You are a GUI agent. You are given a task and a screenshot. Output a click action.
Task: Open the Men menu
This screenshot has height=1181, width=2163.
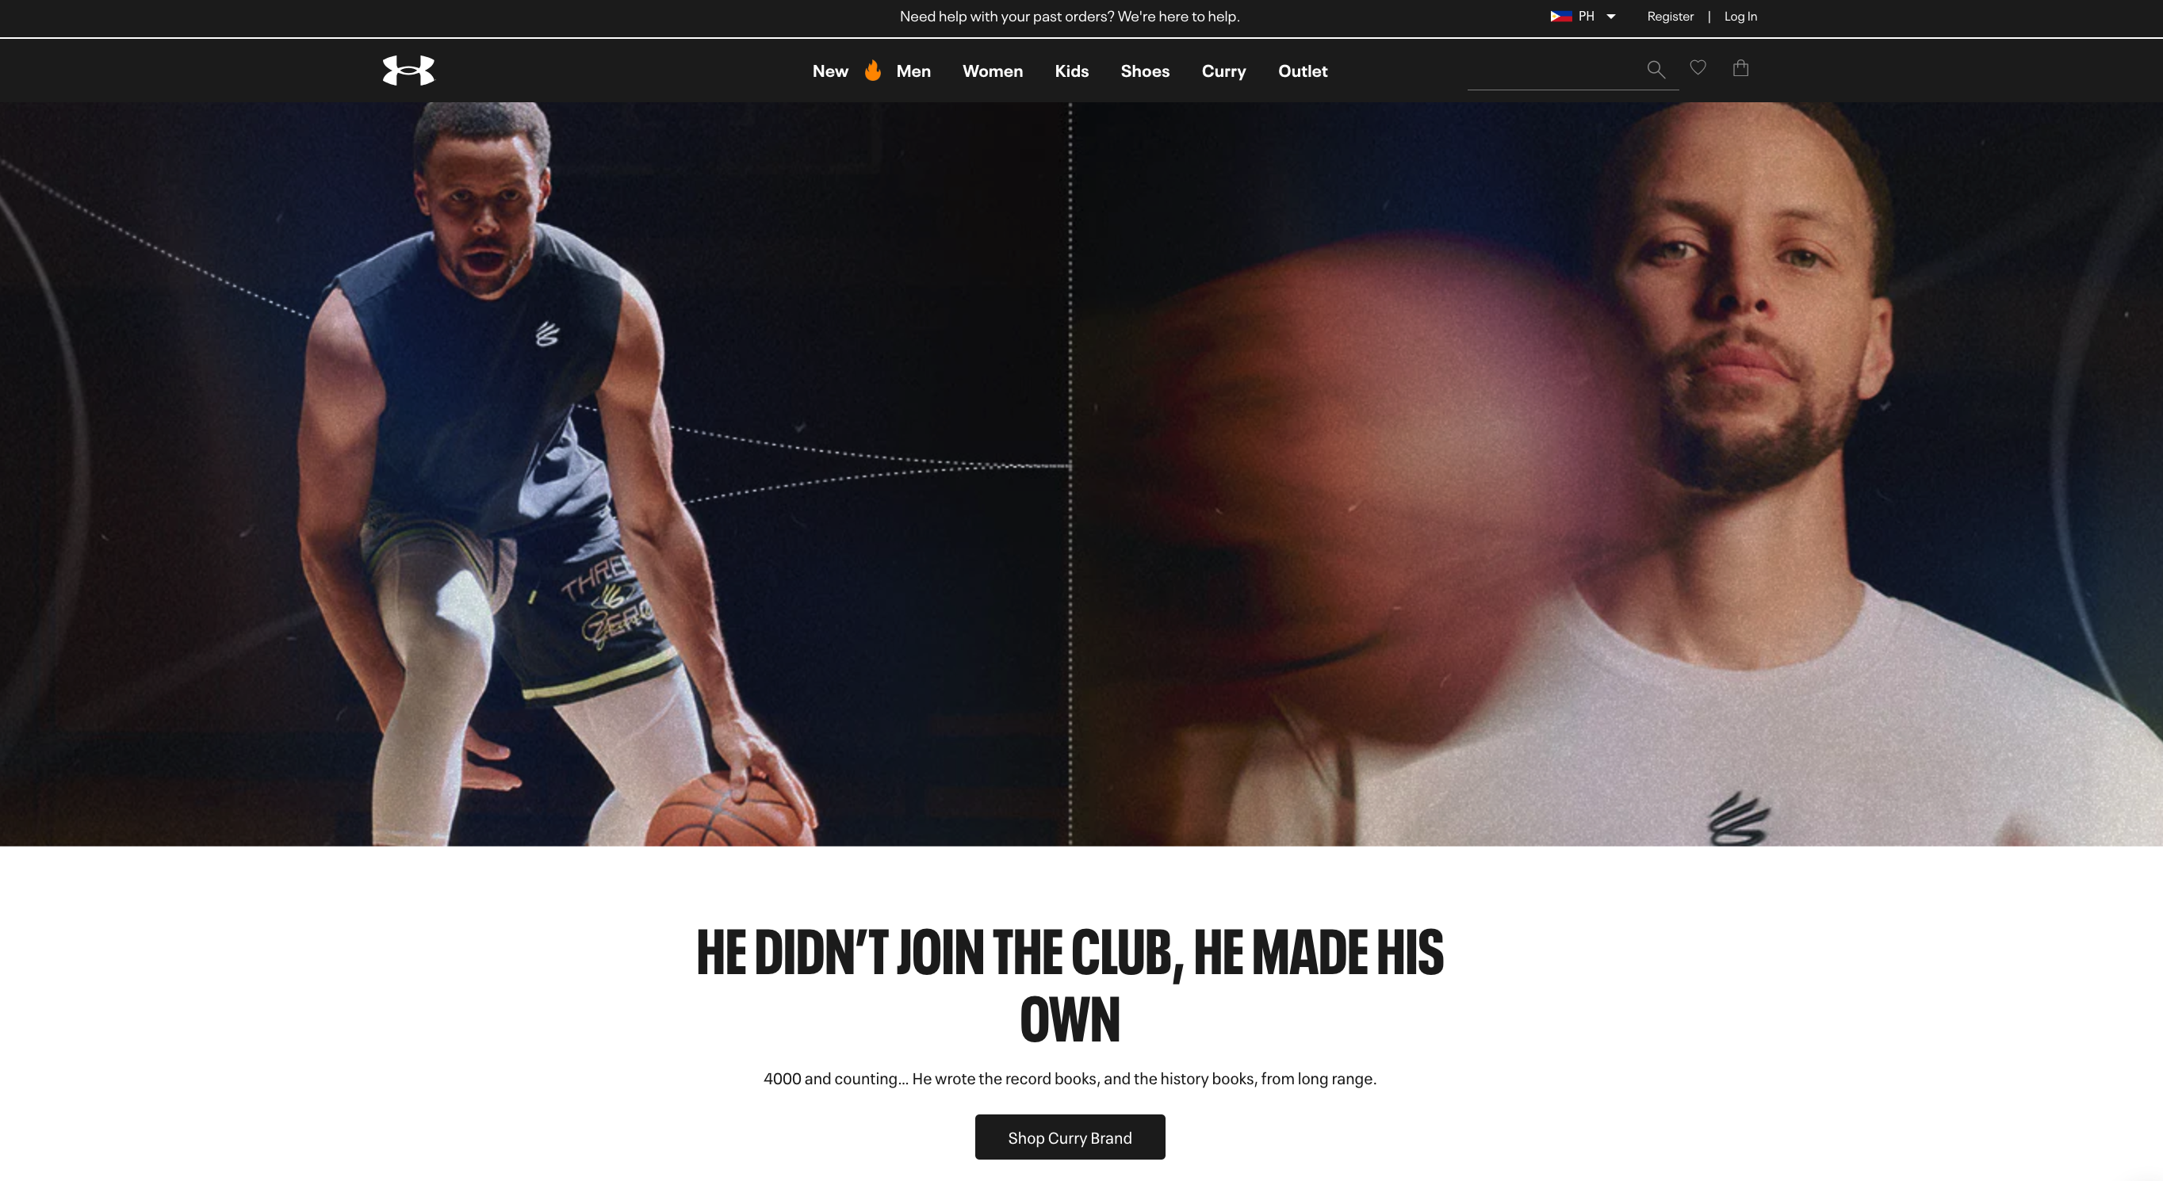(913, 71)
